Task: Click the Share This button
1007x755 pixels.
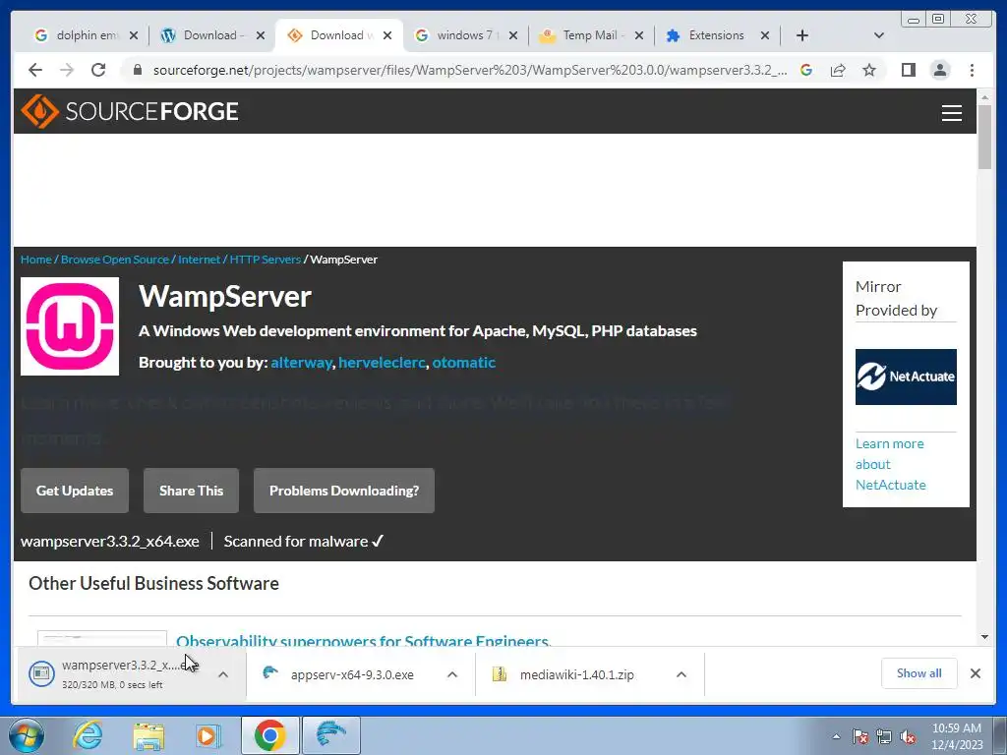Action: [x=191, y=491]
